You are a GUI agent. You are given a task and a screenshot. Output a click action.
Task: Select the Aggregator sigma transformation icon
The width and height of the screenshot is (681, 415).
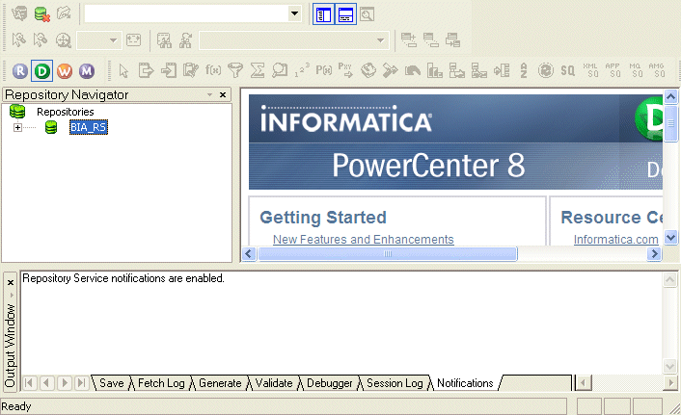[258, 70]
